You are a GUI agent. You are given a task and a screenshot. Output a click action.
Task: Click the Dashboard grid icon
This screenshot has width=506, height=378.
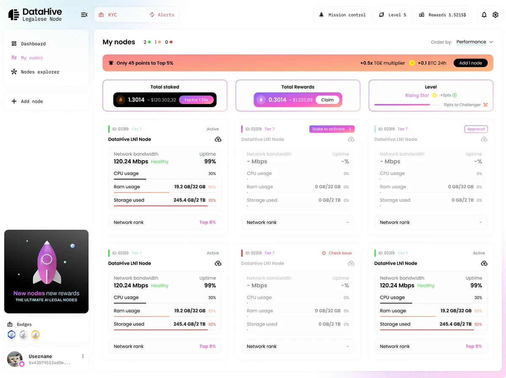tap(14, 43)
